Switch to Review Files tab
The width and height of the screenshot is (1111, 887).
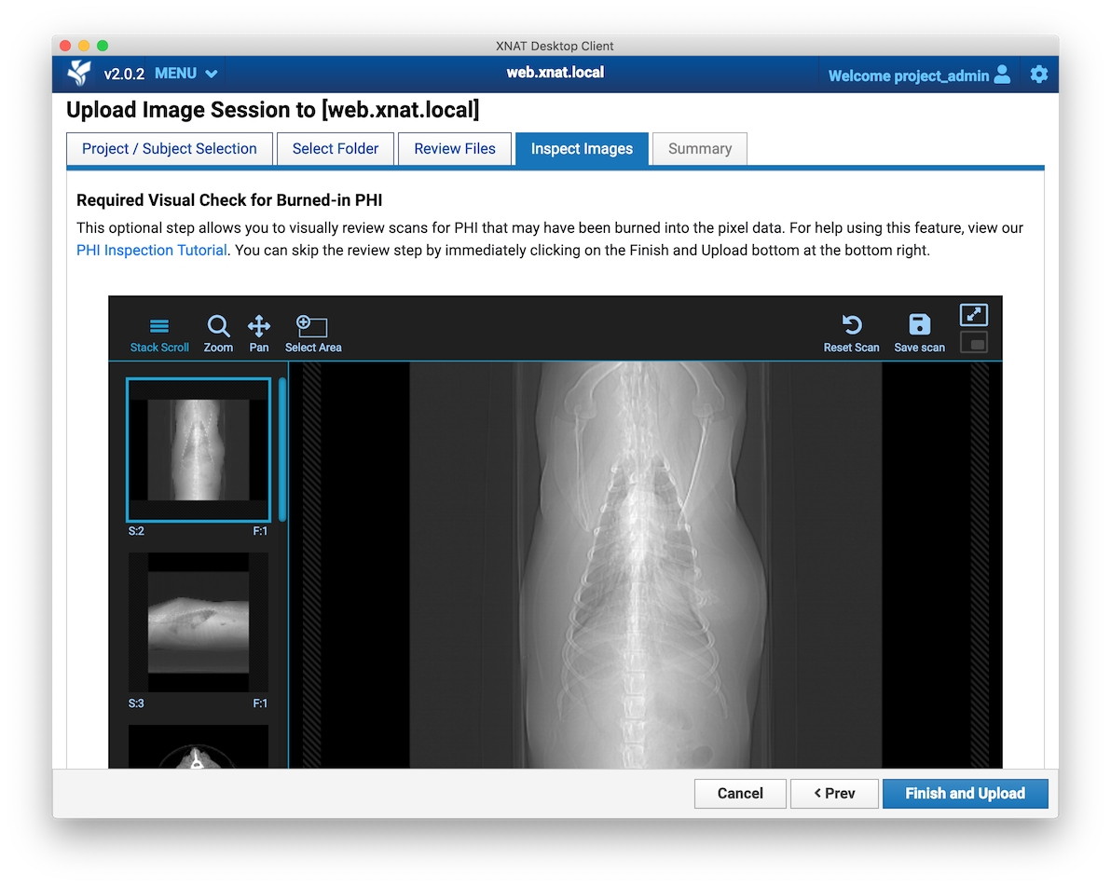(455, 149)
